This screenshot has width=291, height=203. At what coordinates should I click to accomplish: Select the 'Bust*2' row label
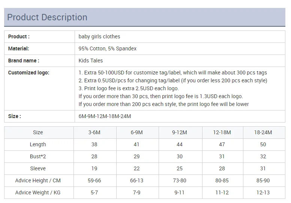coord(38,156)
